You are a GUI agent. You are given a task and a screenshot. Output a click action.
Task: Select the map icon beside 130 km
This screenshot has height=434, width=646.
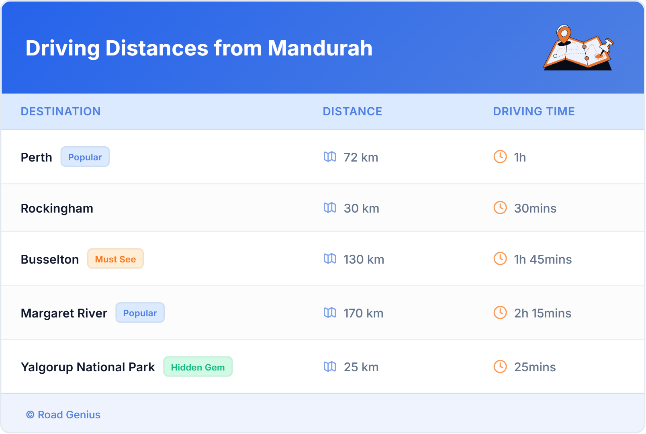[x=330, y=259]
